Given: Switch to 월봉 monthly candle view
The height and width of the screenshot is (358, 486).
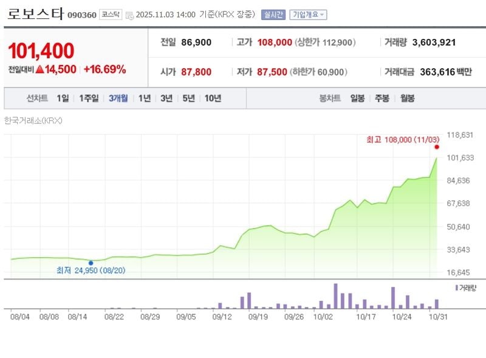Looking at the screenshot, I should click(x=407, y=97).
